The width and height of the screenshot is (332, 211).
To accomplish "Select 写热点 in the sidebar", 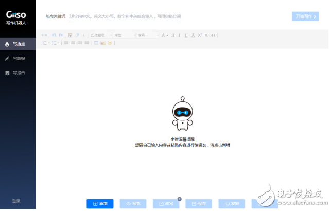I will coord(18,44).
